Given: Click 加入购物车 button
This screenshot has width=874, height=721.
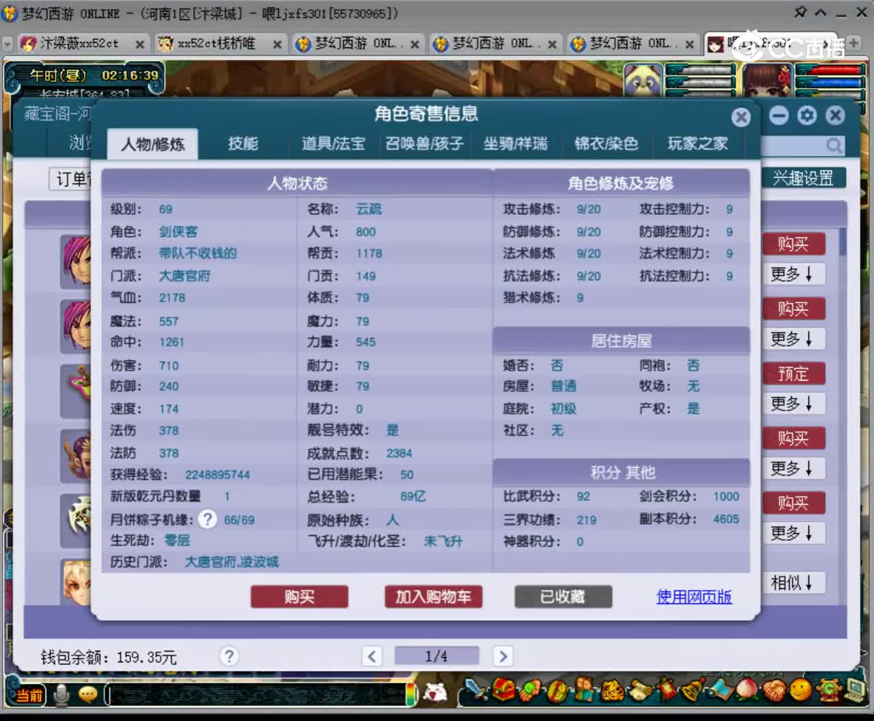Looking at the screenshot, I should (433, 597).
